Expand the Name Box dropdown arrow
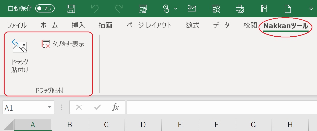Image resolution: width=317 pixels, height=131 pixels. (x=50, y=107)
